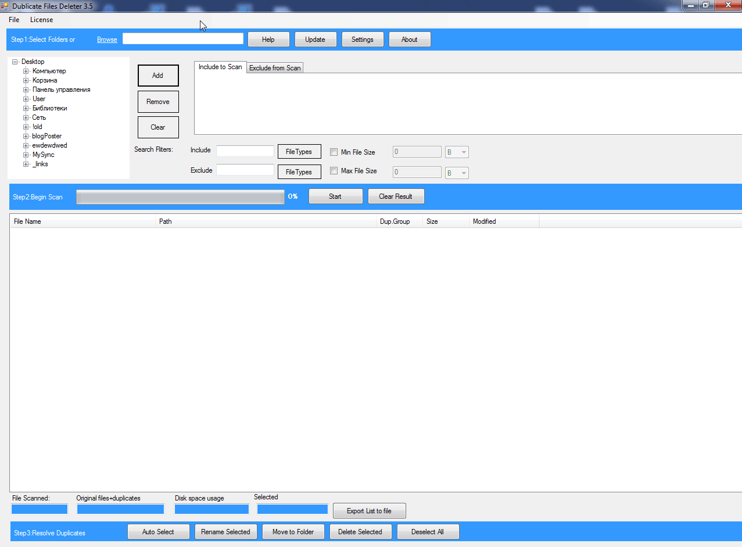This screenshot has width=742, height=547.
Task: Click the app icon in title bar
Action: (x=5, y=6)
